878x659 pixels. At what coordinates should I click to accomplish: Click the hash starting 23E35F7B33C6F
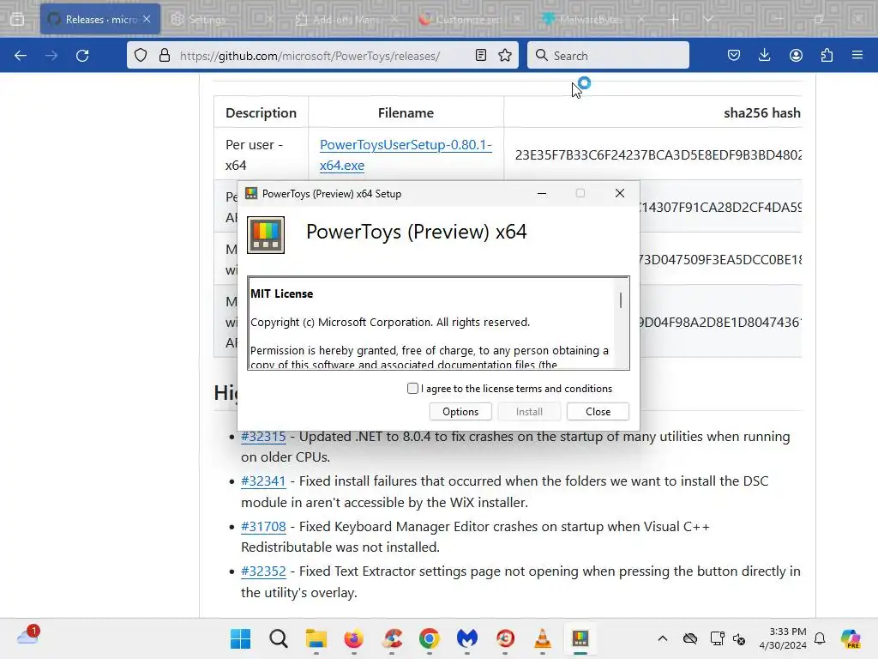[x=658, y=154]
